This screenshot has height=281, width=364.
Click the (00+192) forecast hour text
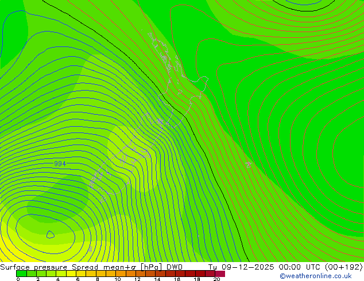pos(343,267)
